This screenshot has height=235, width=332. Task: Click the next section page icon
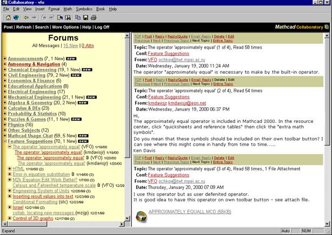pos(52,18)
